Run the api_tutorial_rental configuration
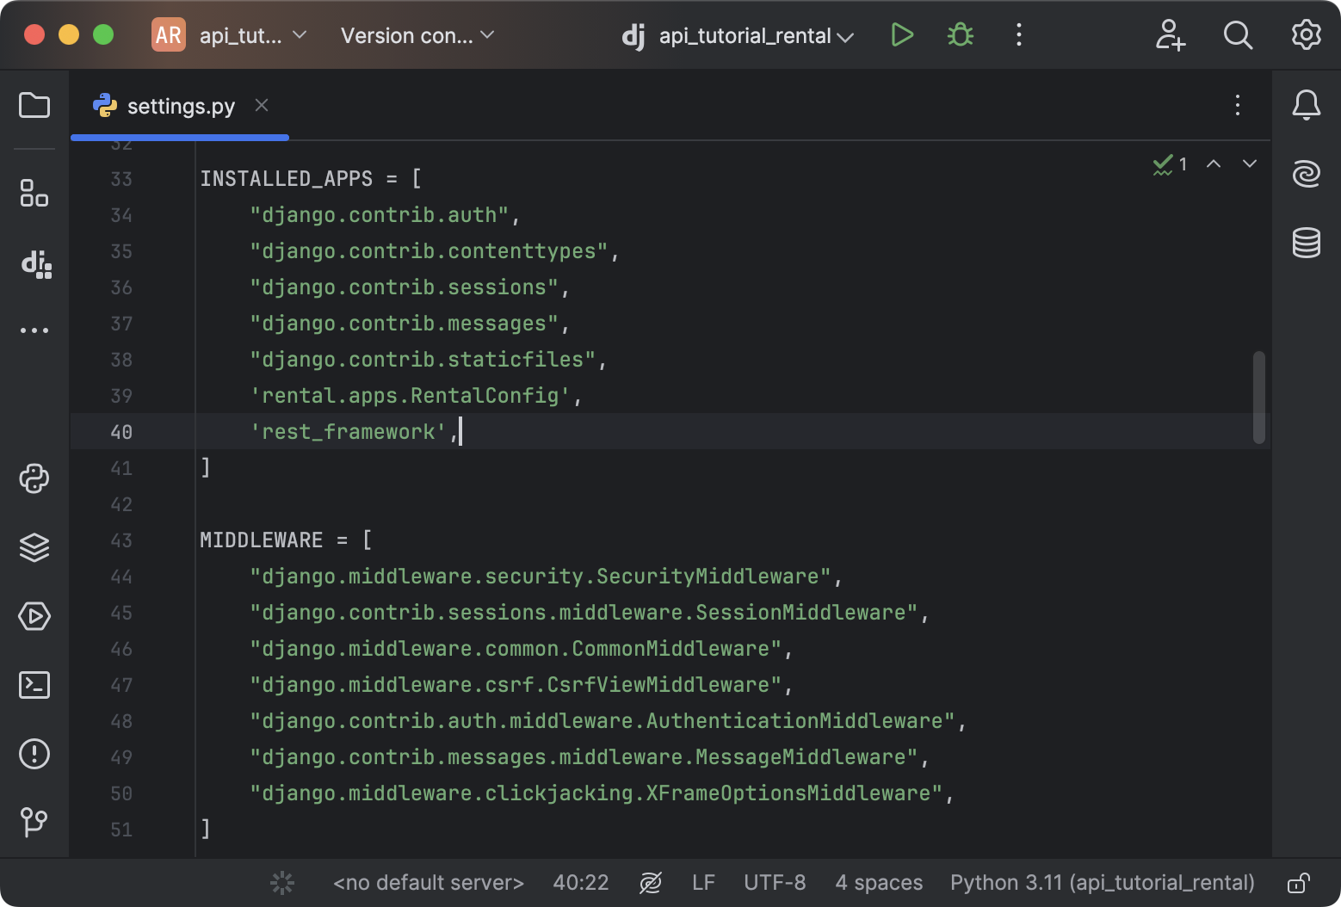This screenshot has width=1341, height=907. pyautogui.click(x=901, y=35)
